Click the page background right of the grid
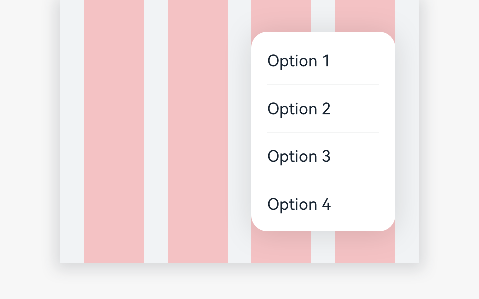Image resolution: width=479 pixels, height=299 pixels. [x=449, y=149]
